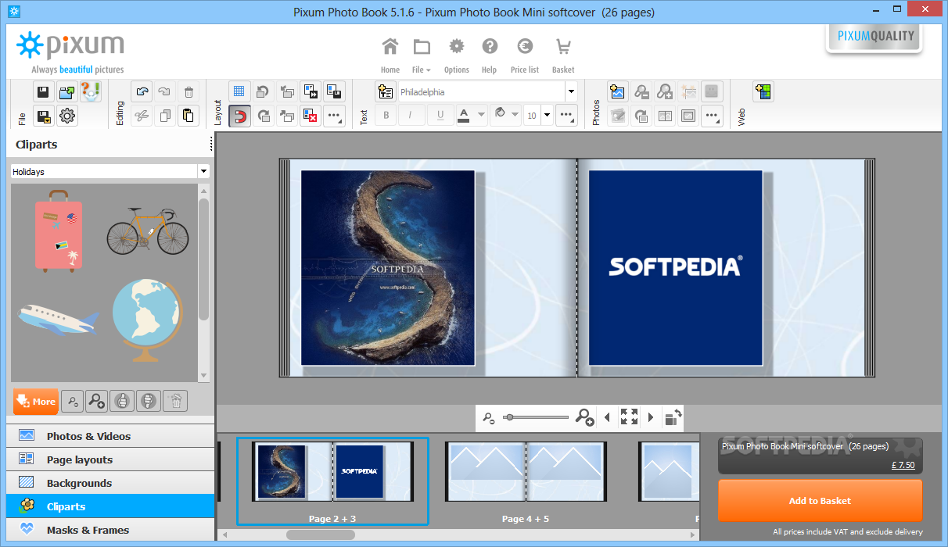
Task: Shrink clipart thumbnails with small magnifier
Action: click(72, 402)
